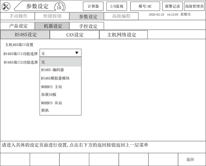Click the wrench tools icon in top-left

pos(6,6)
